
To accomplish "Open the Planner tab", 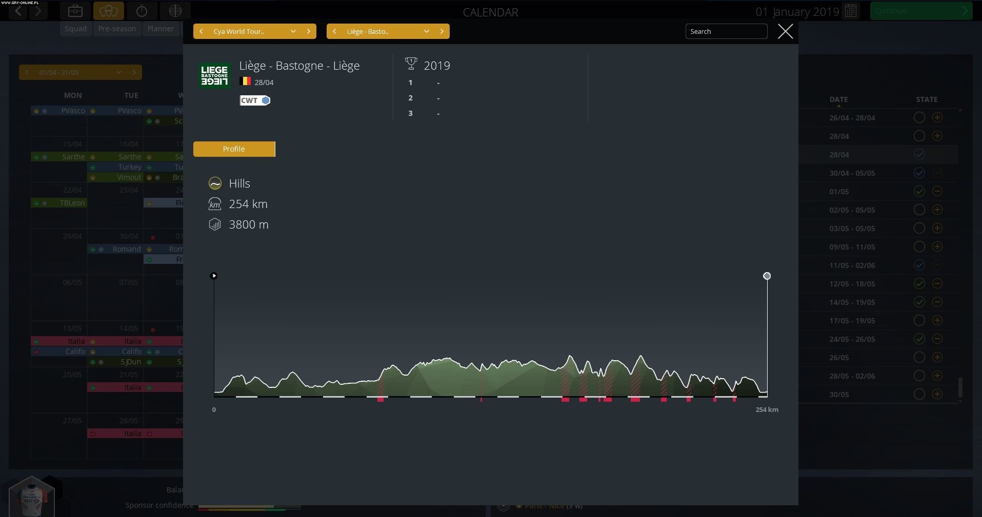I will [161, 29].
